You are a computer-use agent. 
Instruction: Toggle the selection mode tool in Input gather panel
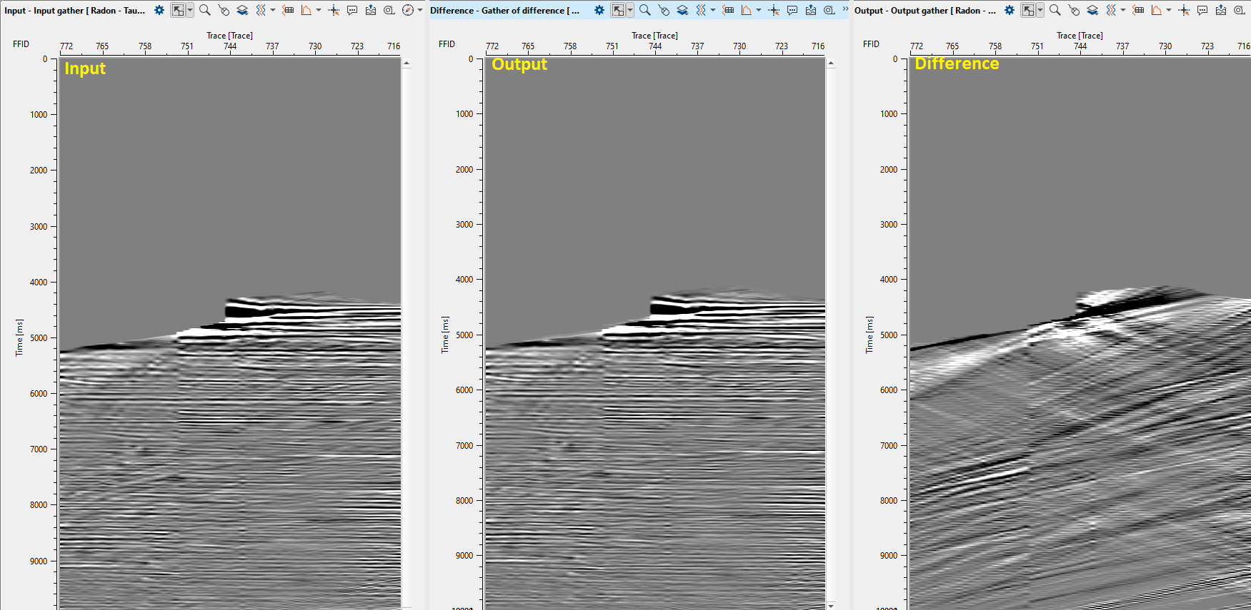pos(178,10)
